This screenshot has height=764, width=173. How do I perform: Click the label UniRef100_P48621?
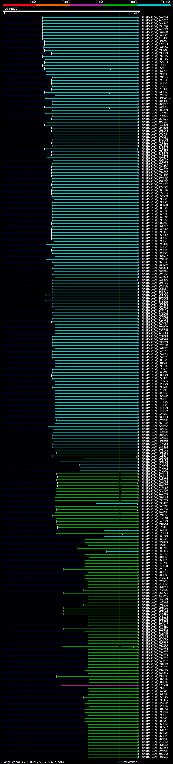155,408
